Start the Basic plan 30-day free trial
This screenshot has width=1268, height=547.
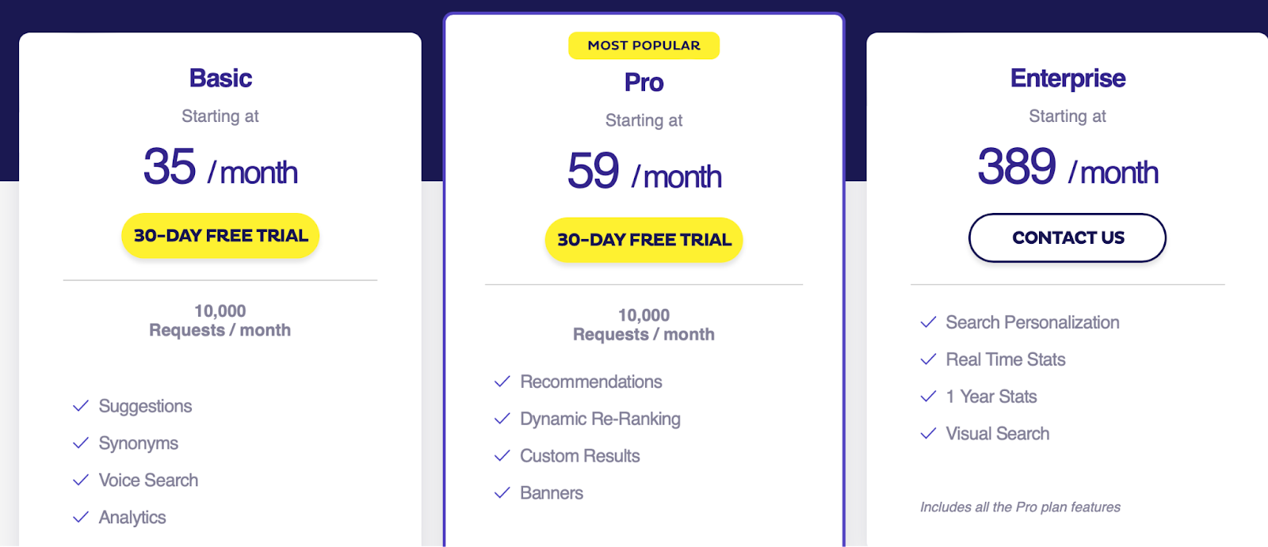point(220,236)
